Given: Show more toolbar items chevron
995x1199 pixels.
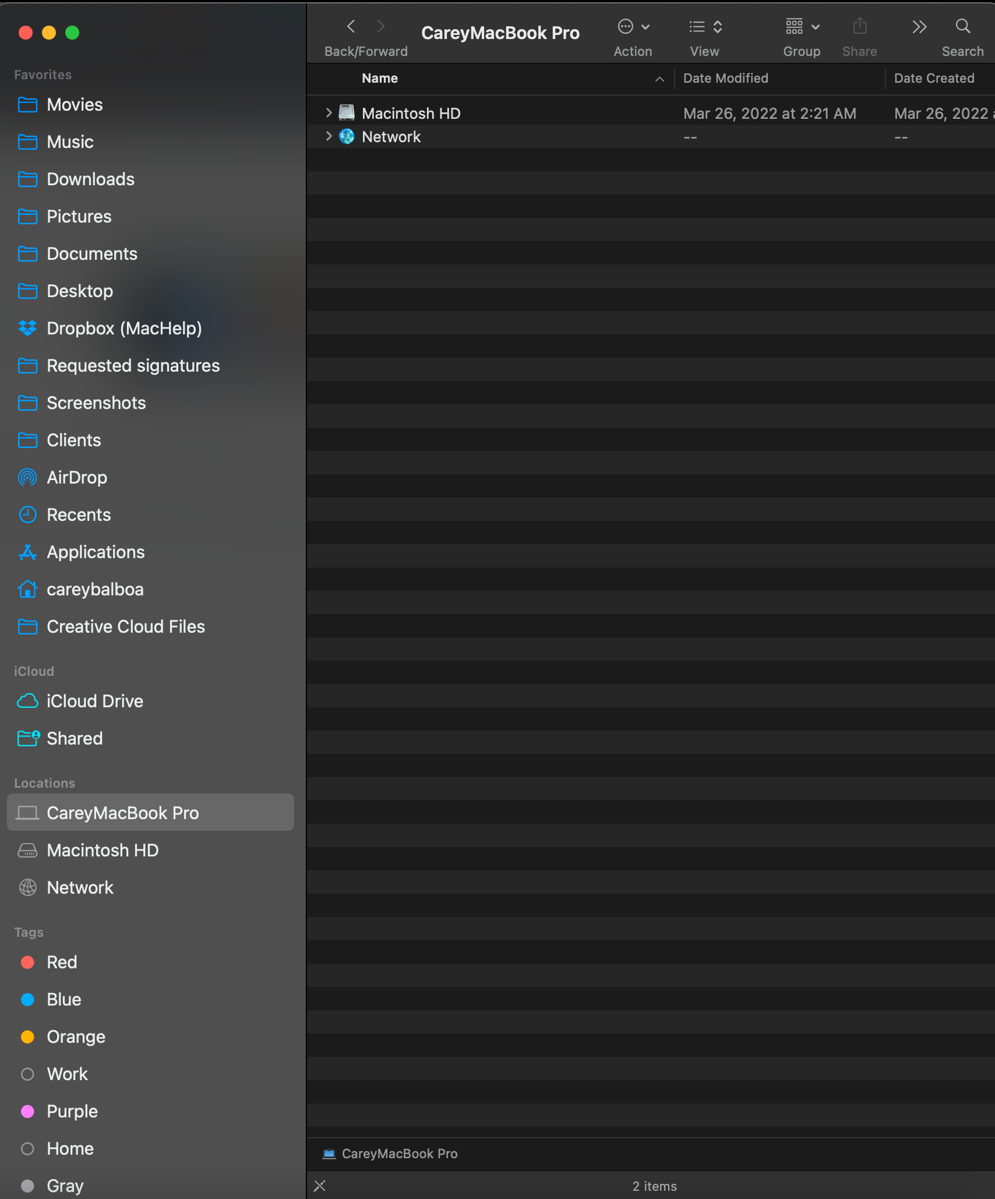Looking at the screenshot, I should coord(919,26).
